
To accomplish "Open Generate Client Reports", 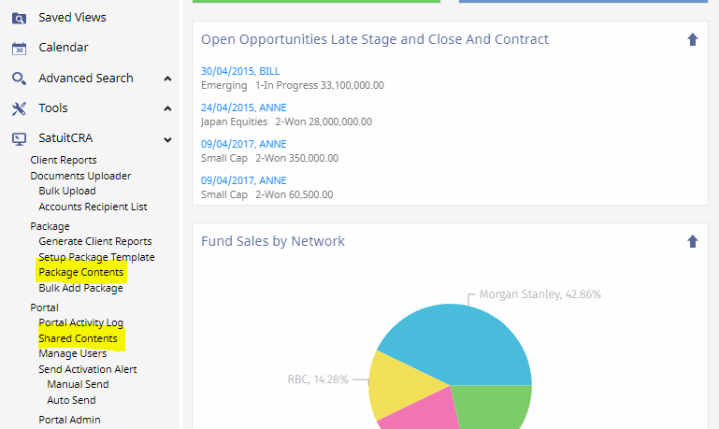I will click(95, 241).
